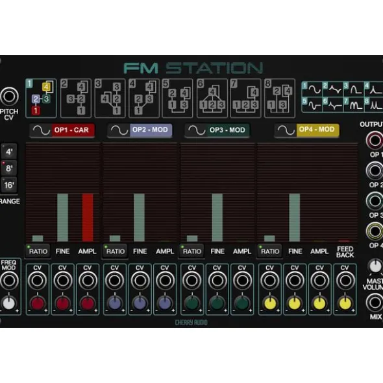Click the first green OP3 CV knob
The image size is (383, 383).
(192, 303)
